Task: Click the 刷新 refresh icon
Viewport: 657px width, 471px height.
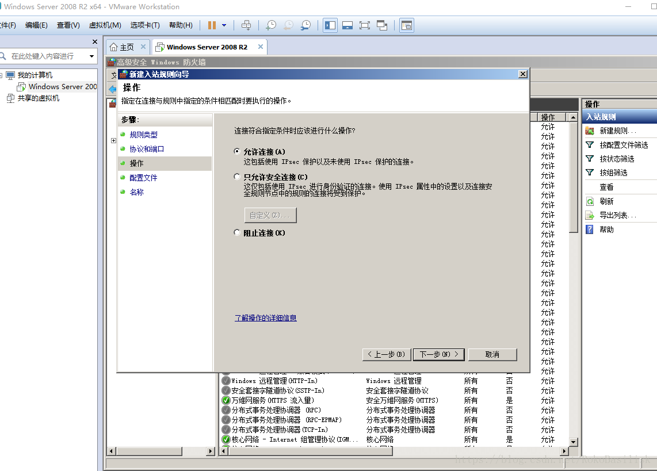Action: (x=590, y=201)
